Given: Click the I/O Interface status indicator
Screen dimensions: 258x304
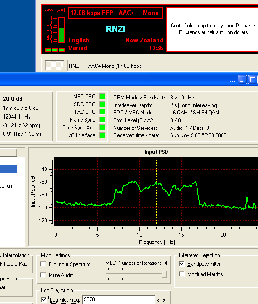Looking at the screenshot, I should 102,135.
